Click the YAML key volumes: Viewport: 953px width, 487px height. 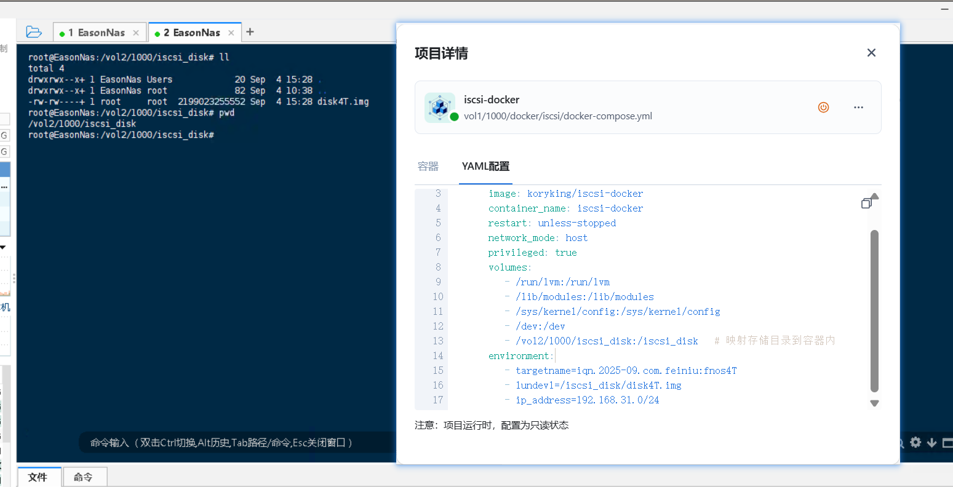[510, 267]
